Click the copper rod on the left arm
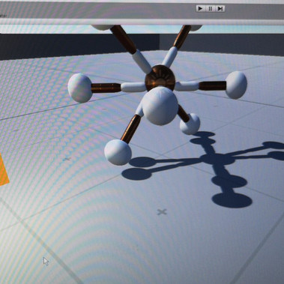 coord(106,88)
